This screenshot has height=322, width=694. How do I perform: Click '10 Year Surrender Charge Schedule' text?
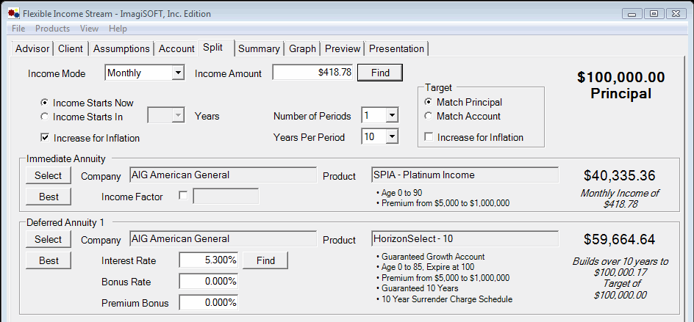pos(446,299)
